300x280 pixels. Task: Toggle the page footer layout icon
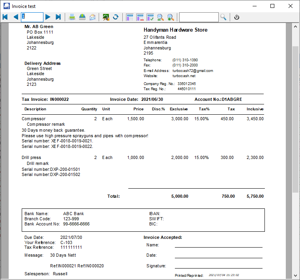[x=140, y=17]
